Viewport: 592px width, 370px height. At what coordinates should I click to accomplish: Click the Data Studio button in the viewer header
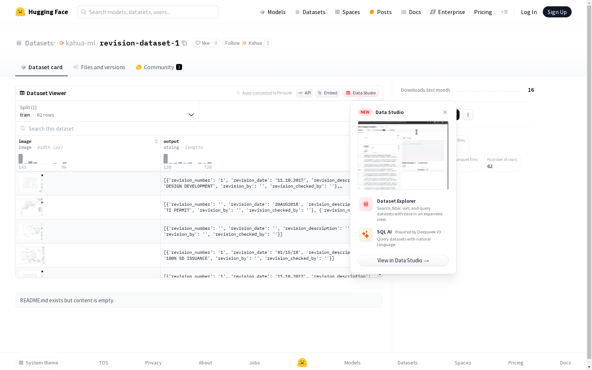point(360,93)
